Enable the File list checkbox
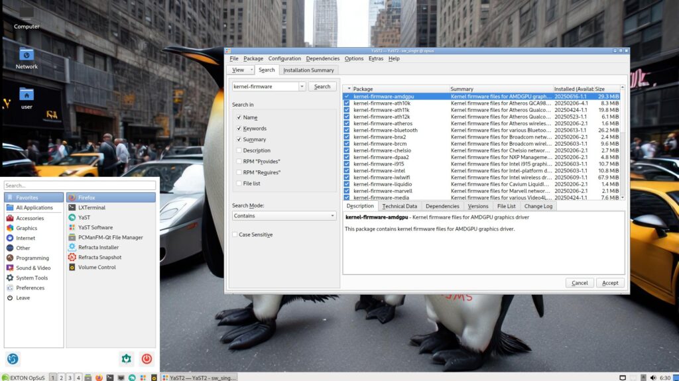Image resolution: width=679 pixels, height=381 pixels. point(239,183)
